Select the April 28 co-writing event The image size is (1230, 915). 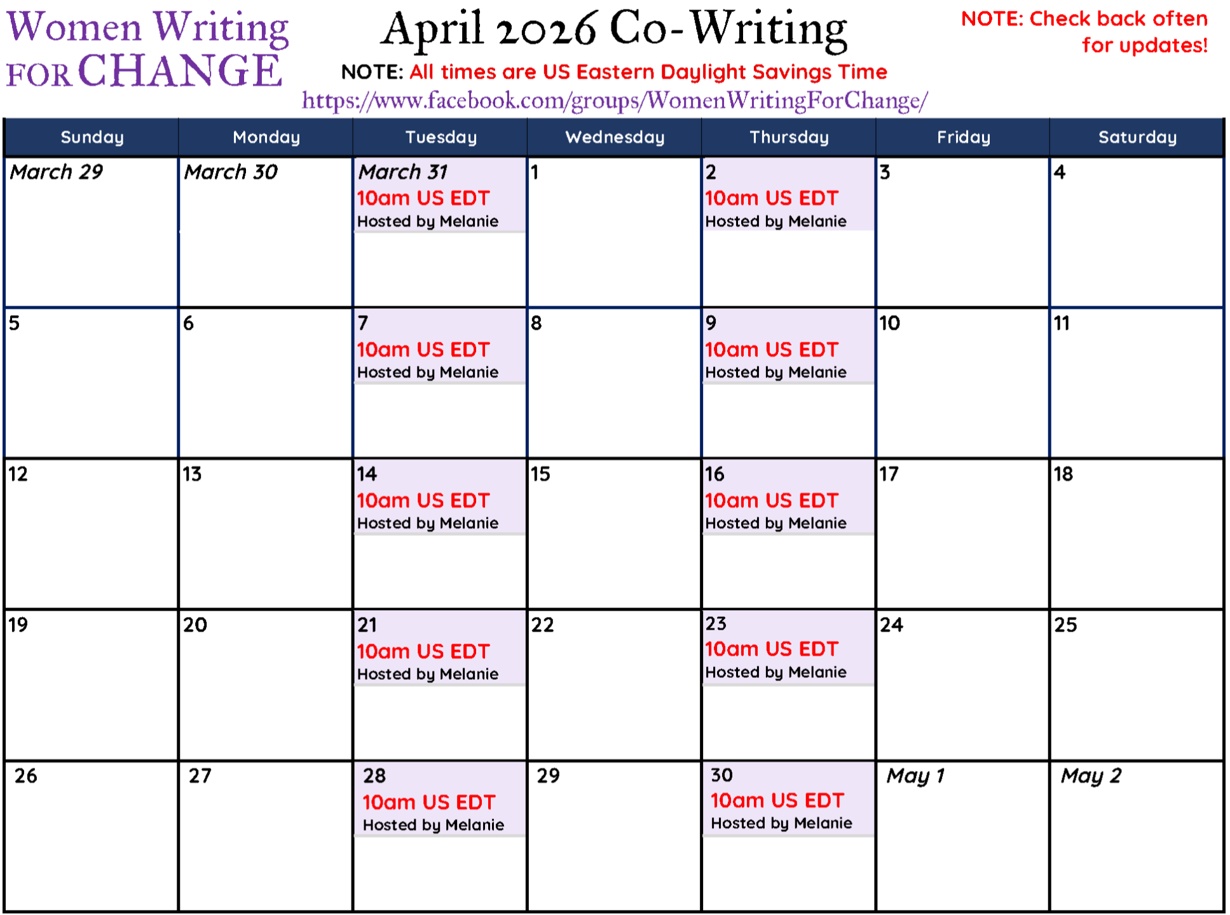440,799
